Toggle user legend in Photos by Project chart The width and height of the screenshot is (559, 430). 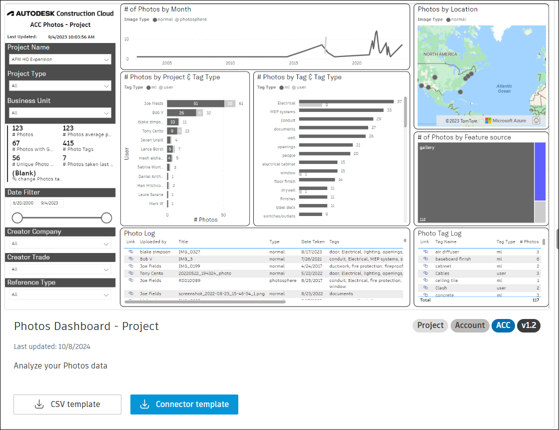[x=166, y=87]
